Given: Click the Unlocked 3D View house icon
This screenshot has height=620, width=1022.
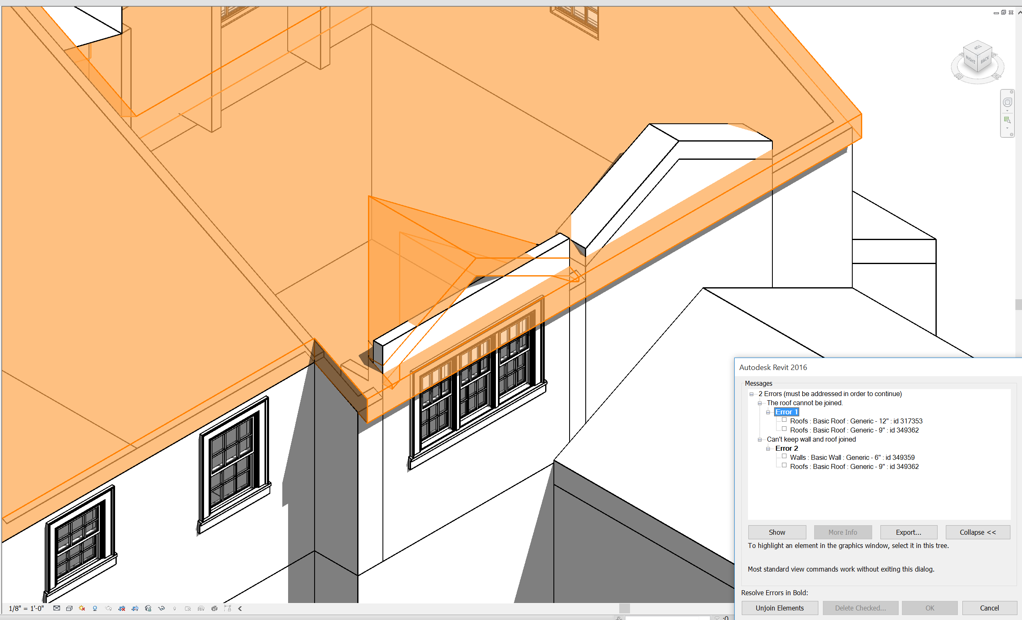Looking at the screenshot, I should pos(148,608).
